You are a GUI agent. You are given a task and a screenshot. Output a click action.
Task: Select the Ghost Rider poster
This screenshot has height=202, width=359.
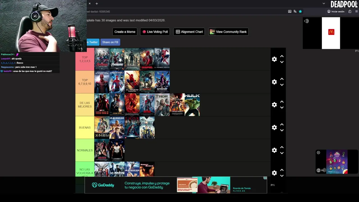147,169
